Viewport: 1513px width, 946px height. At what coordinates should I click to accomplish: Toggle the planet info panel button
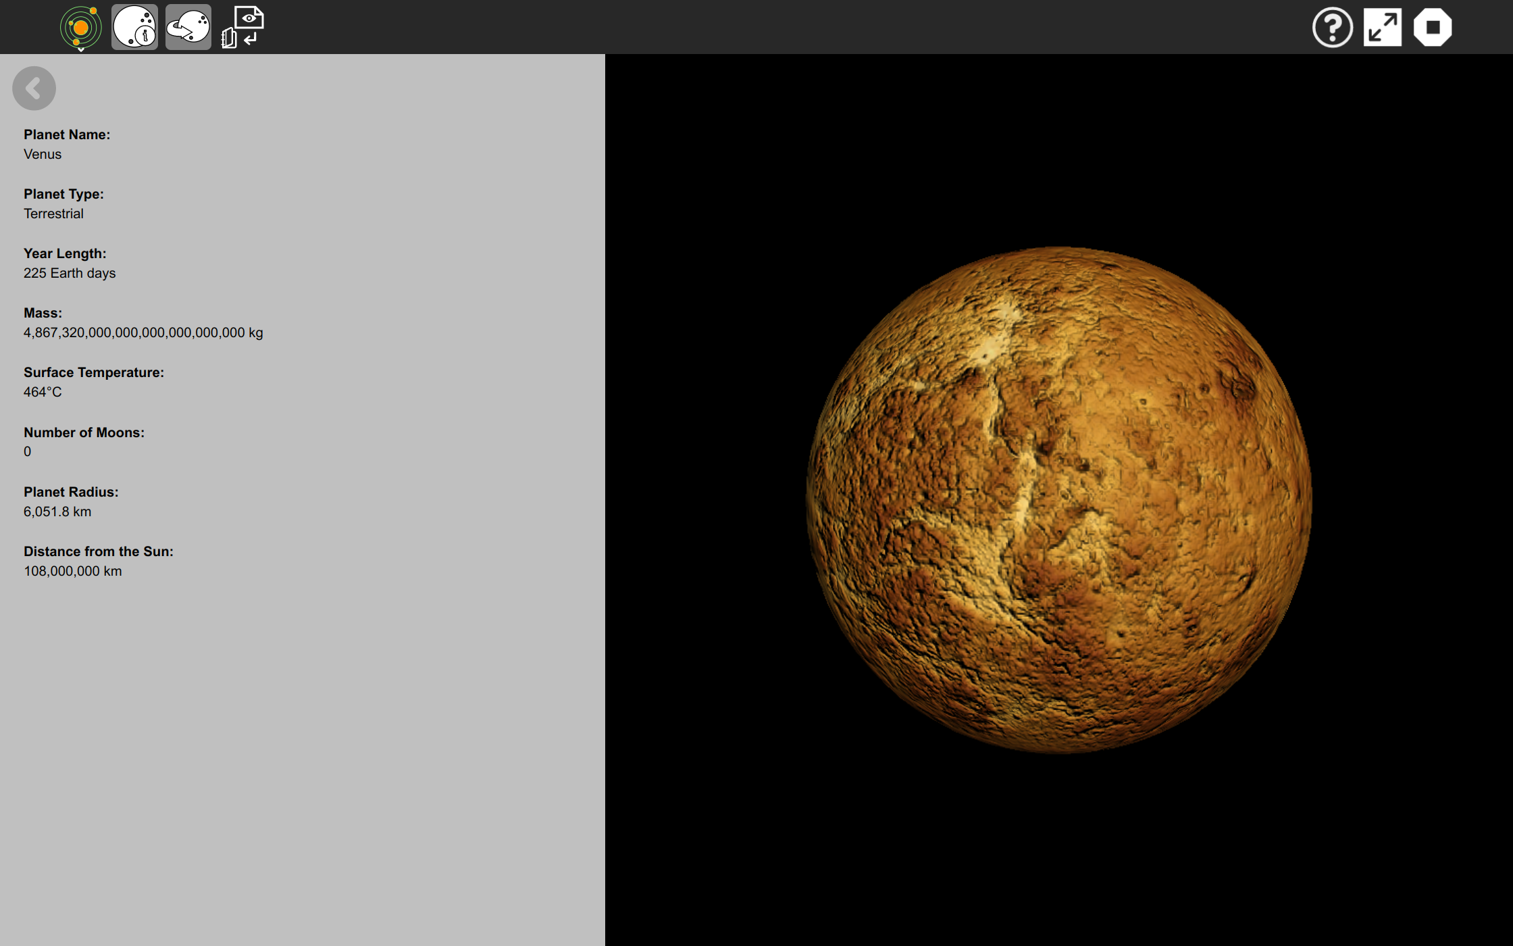[134, 27]
